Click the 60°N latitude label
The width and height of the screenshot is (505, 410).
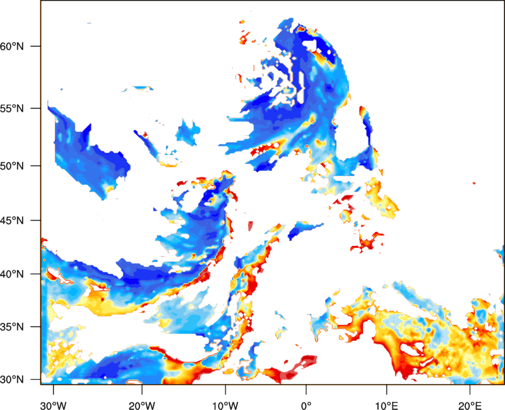pyautogui.click(x=12, y=47)
